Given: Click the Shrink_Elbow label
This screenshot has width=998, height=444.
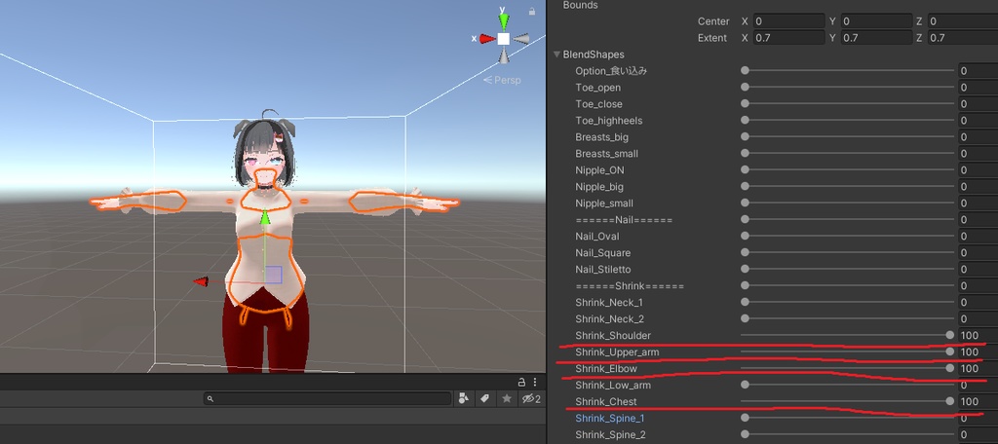Looking at the screenshot, I should (x=606, y=368).
